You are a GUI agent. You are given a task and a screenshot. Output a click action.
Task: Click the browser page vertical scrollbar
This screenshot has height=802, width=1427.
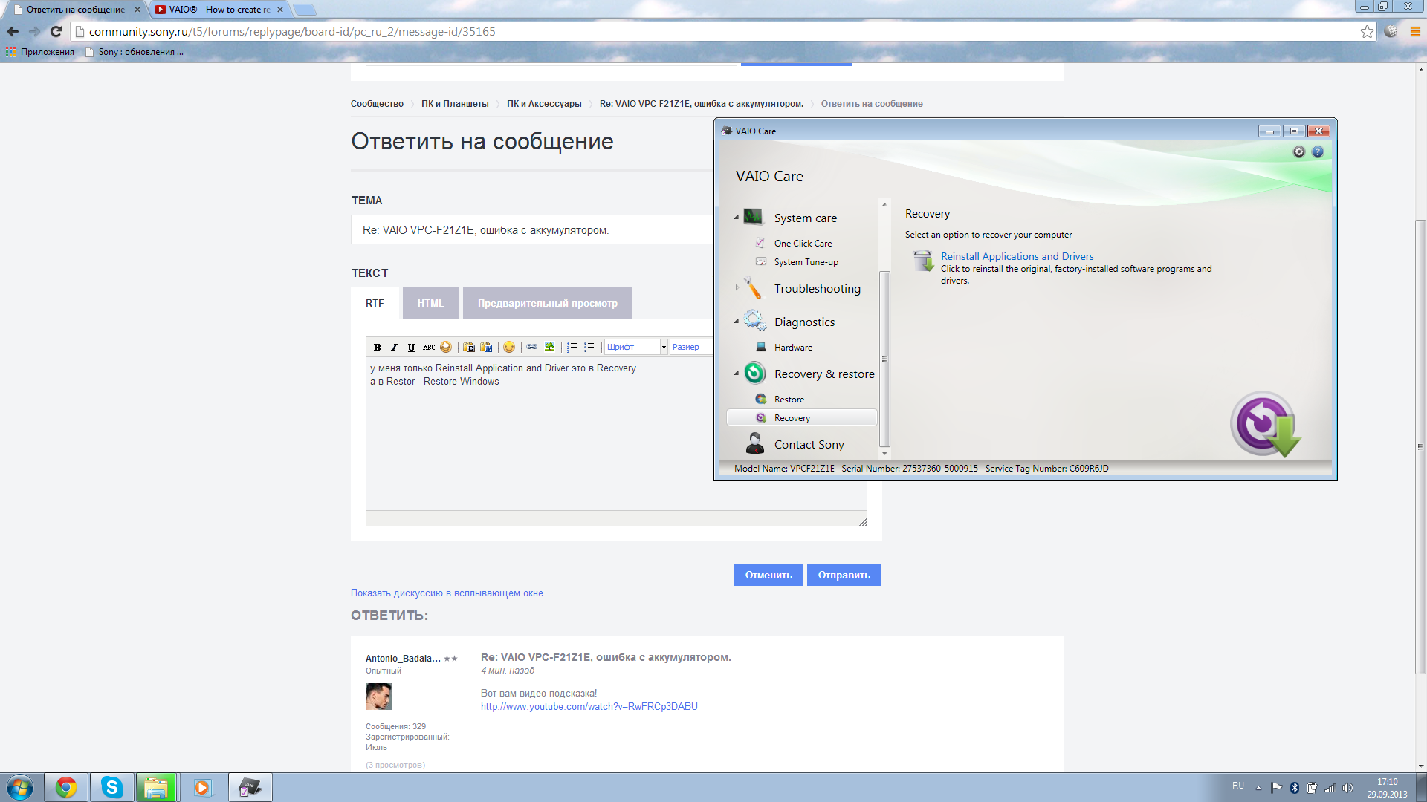click(x=1420, y=446)
